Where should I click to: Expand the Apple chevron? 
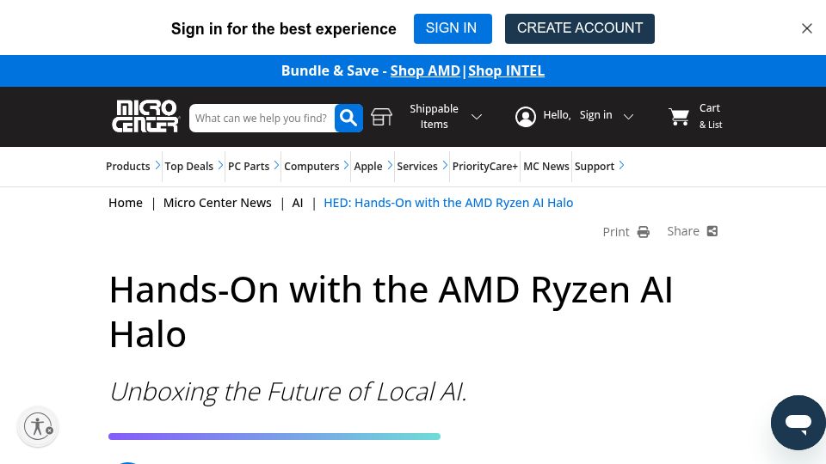coord(389,165)
